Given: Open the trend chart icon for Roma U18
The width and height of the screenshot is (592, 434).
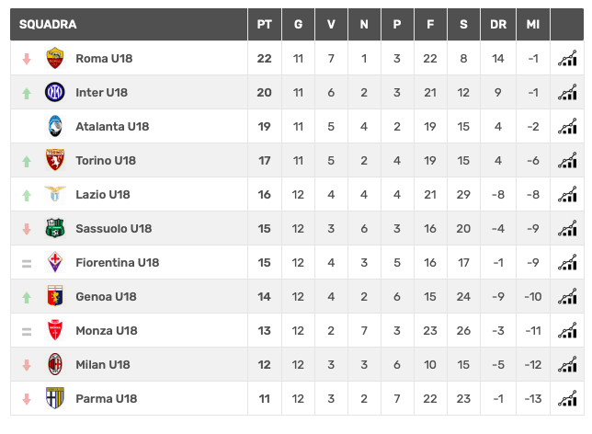Looking at the screenshot, I should [x=567, y=58].
